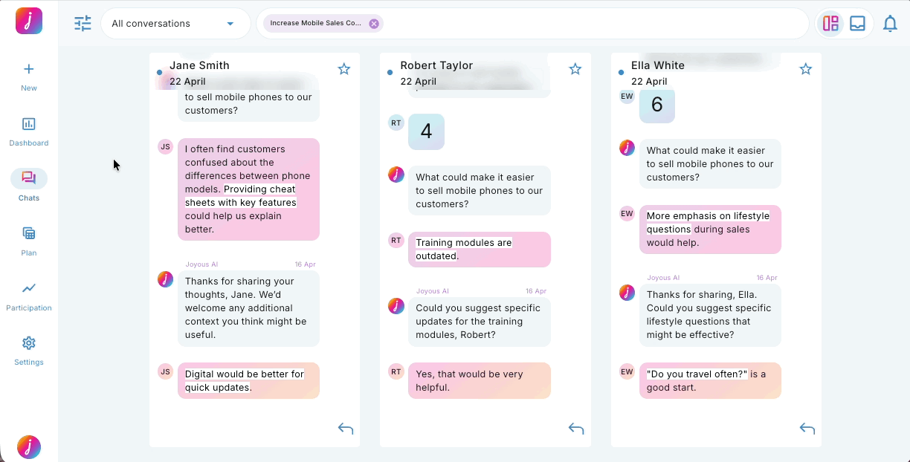Star Robert Taylor's conversation
This screenshot has width=910, height=462.
575,69
